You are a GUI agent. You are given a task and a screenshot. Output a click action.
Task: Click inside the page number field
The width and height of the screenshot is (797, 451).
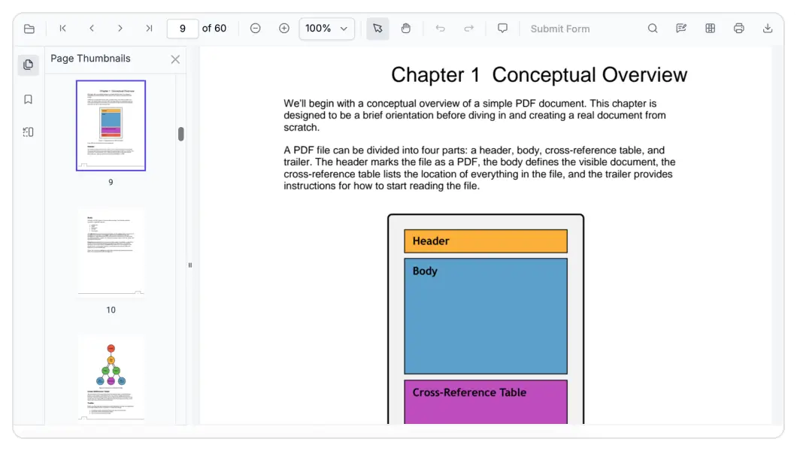pyautogui.click(x=182, y=28)
